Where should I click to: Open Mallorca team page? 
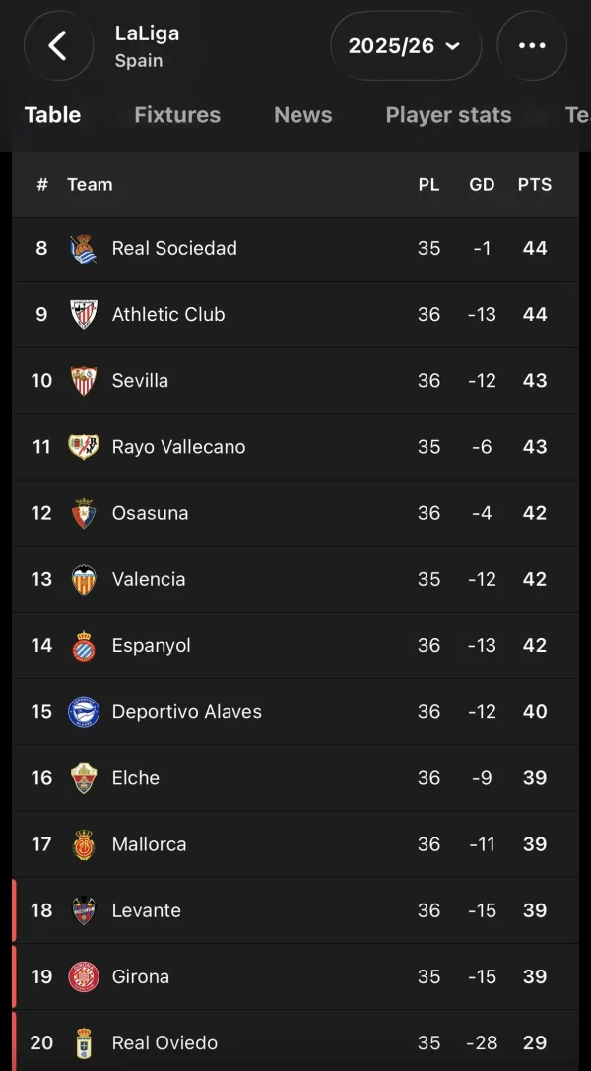295,844
